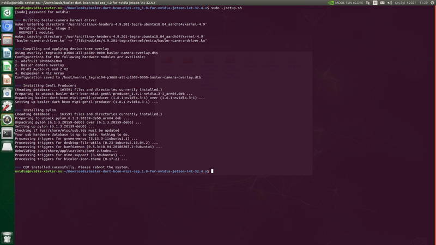
Task: Launch LibreOffice Impress from dock
Action: pyautogui.click(x=7, y=79)
